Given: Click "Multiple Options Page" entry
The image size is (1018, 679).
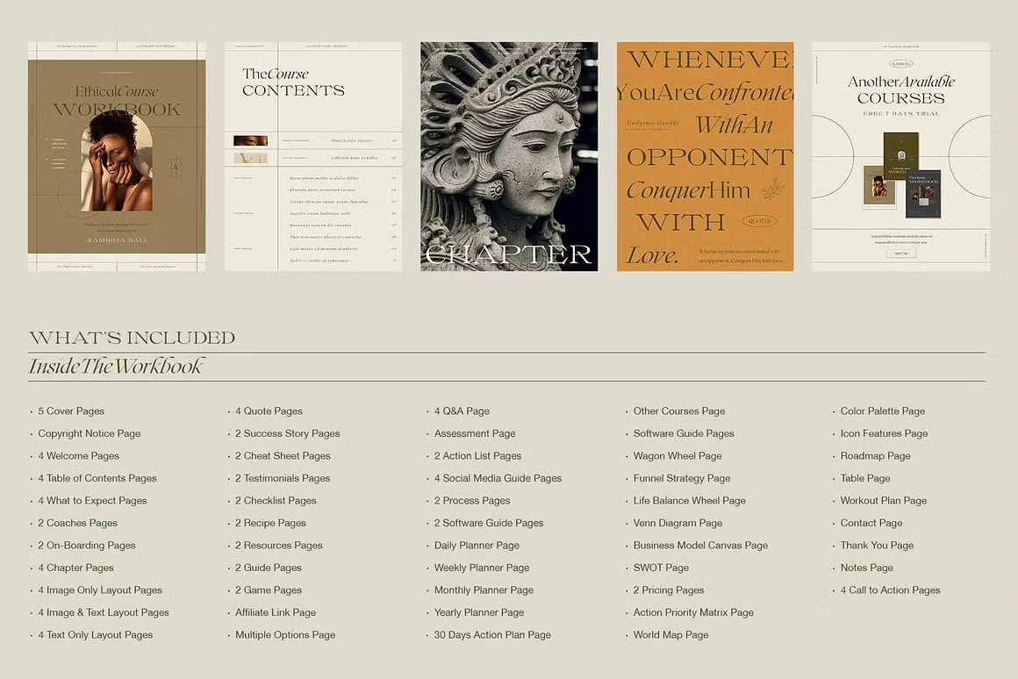Looking at the screenshot, I should (x=285, y=635).
